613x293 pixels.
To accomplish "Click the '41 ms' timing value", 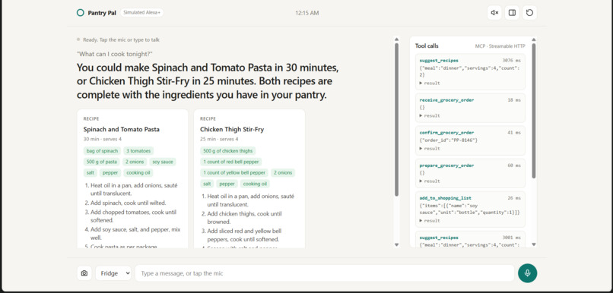I will pos(514,133).
